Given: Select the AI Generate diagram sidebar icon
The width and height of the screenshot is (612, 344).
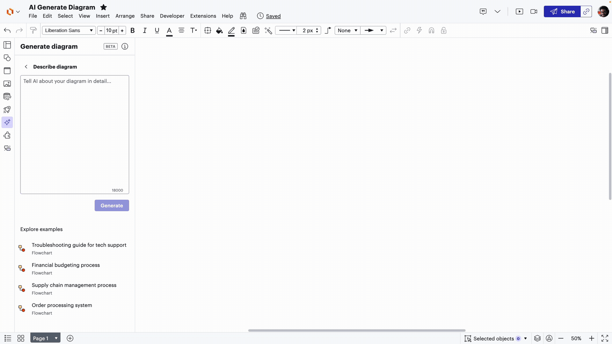Looking at the screenshot, I should coord(7,122).
